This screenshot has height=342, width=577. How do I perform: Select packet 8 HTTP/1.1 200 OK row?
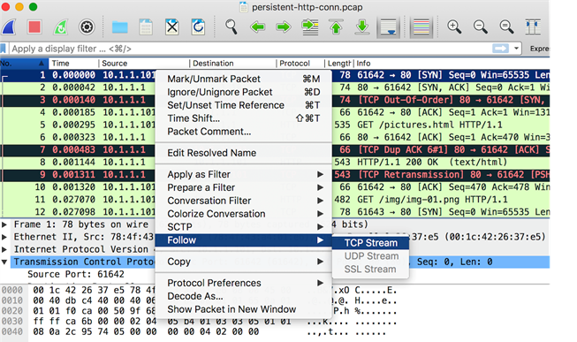275,163
